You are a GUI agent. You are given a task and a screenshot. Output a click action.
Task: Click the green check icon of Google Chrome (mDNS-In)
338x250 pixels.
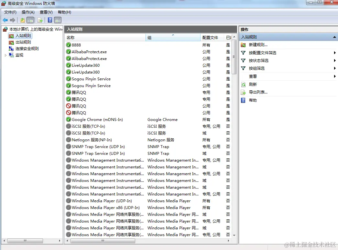point(69,119)
